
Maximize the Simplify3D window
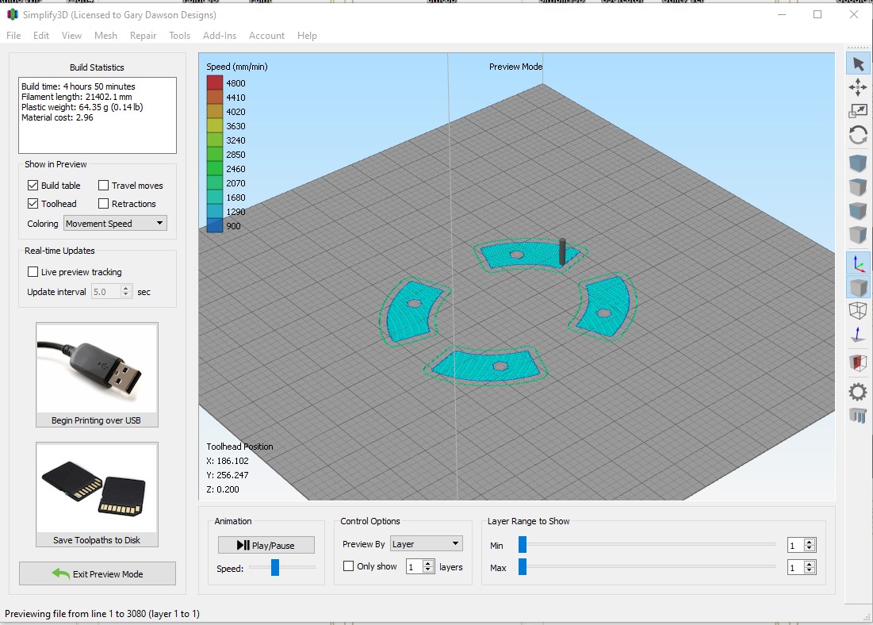[817, 14]
